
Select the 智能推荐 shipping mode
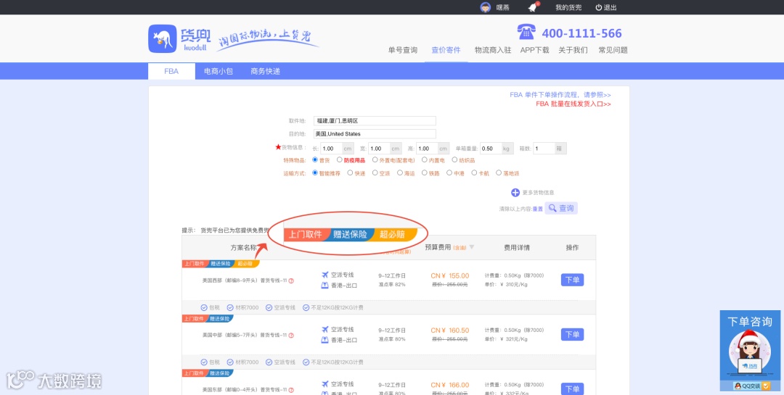click(315, 172)
